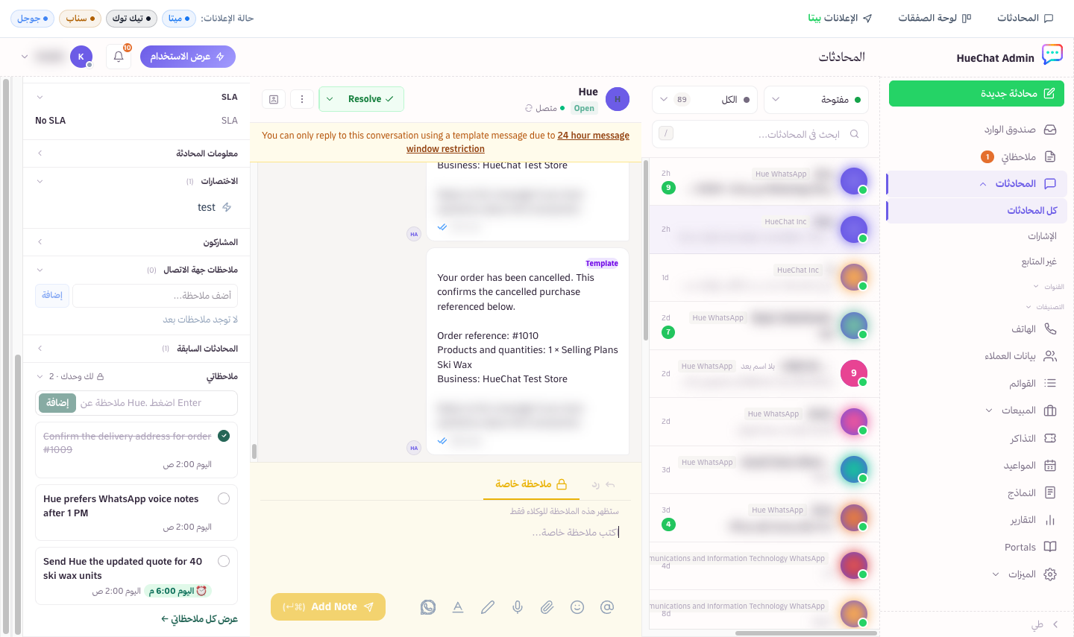
Task: Uncheck completed note about order #1009
Action: 224,436
